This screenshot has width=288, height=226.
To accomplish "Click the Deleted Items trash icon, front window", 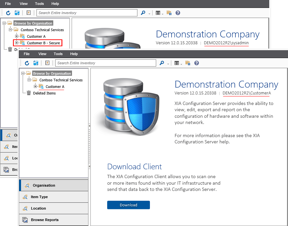I will pyautogui.click(x=29, y=93).
